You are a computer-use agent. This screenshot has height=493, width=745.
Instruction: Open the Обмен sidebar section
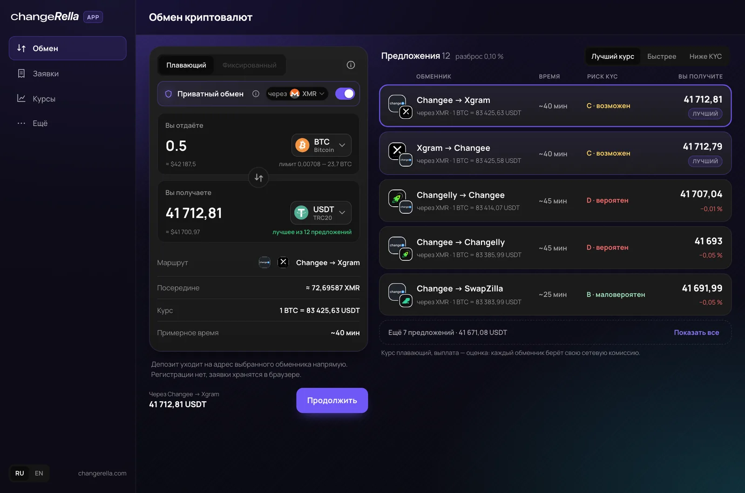click(68, 48)
